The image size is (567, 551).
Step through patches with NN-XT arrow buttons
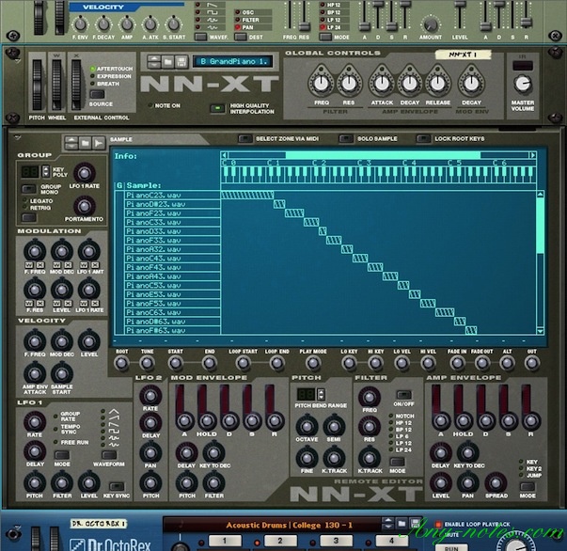pos(154,62)
